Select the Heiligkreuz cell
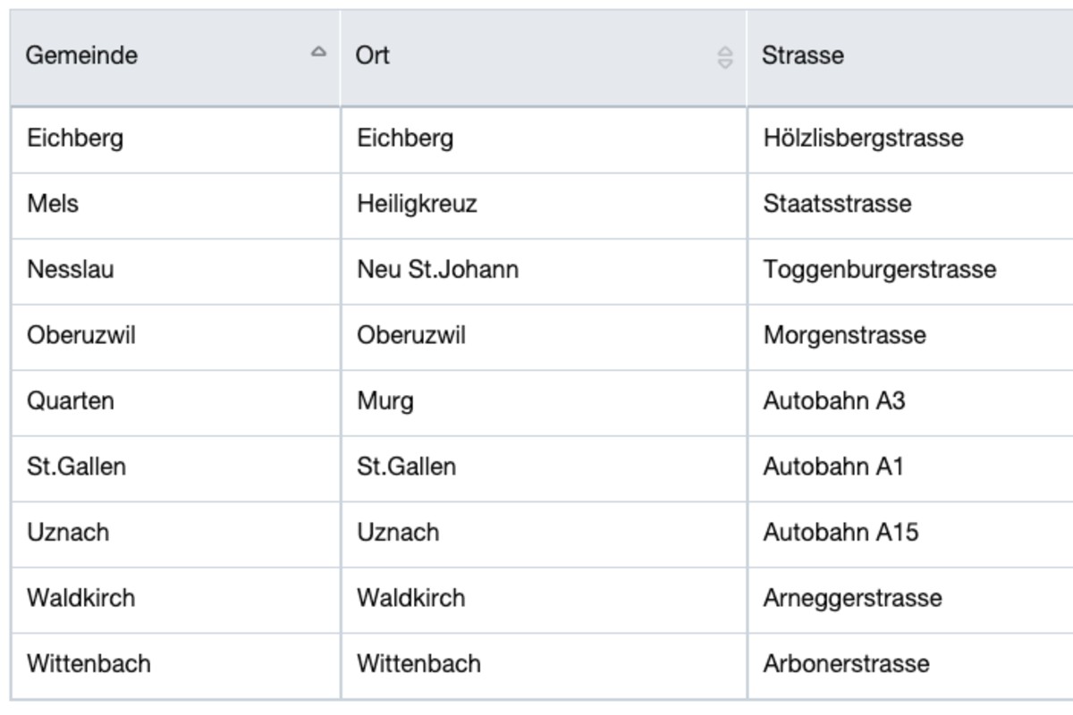1073x715 pixels. point(417,204)
